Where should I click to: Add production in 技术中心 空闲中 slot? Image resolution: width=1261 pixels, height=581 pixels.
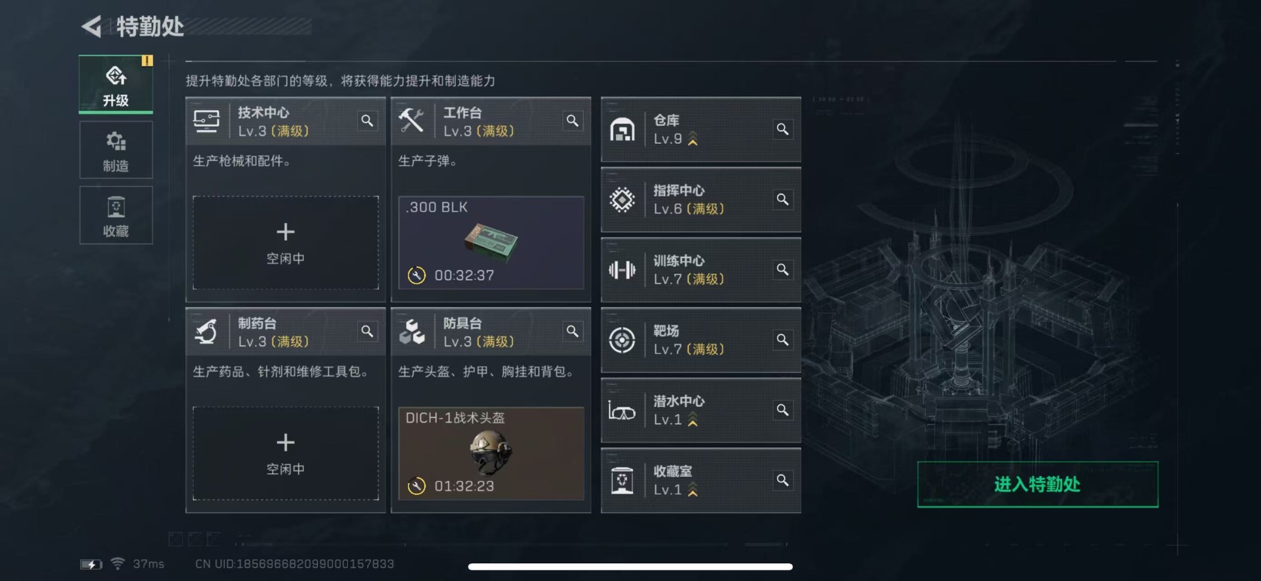286,243
